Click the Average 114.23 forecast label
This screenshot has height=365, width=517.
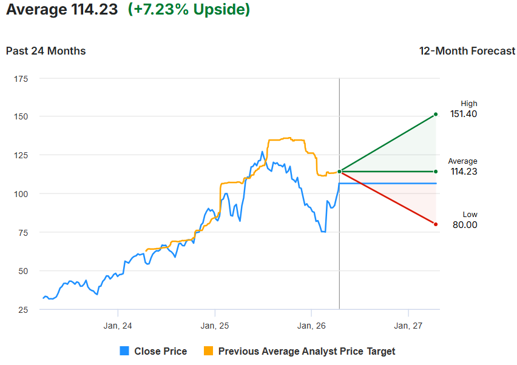(463, 167)
